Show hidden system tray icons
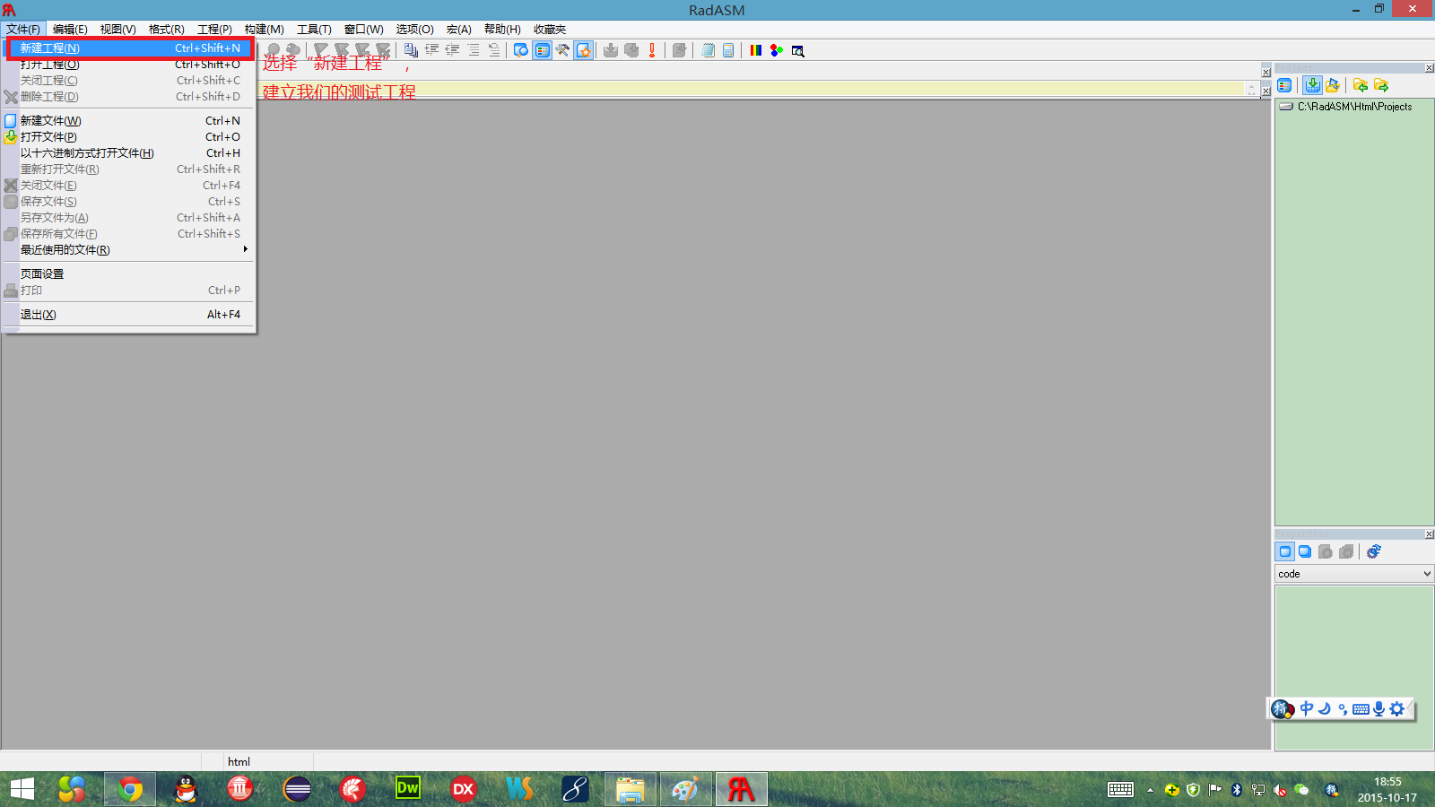This screenshot has width=1435, height=807. pyautogui.click(x=1150, y=790)
